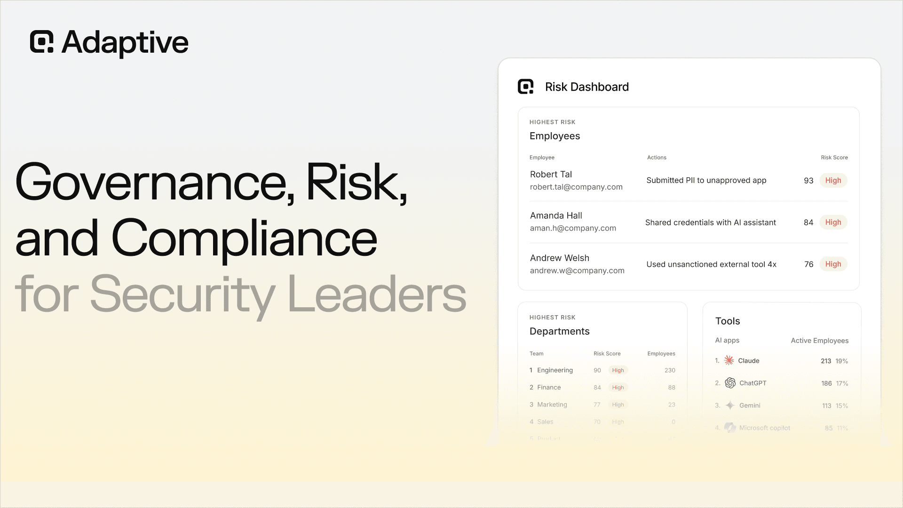Click the ChatGPT tool name
This screenshot has width=903, height=508.
click(752, 383)
